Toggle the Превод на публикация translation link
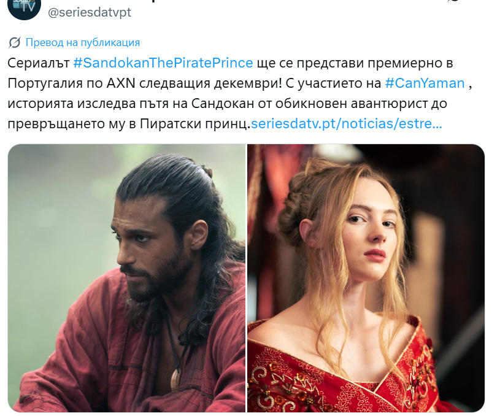The height and width of the screenshot is (416, 492). pos(83,42)
